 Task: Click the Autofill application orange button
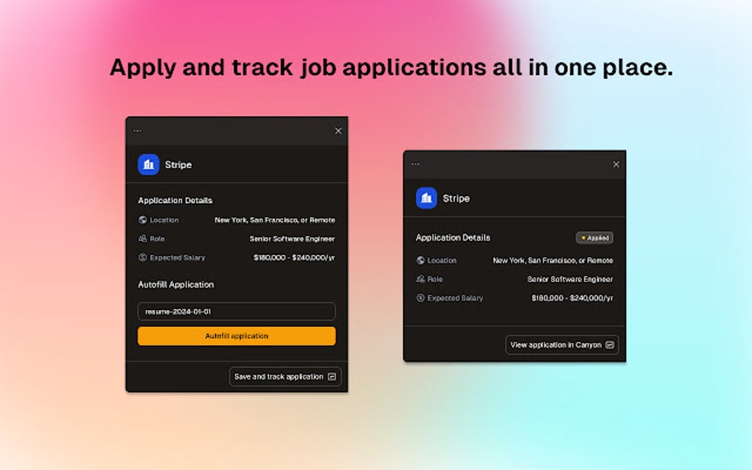(x=237, y=336)
